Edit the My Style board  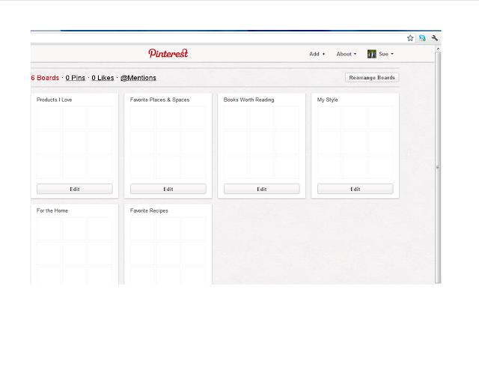(355, 189)
